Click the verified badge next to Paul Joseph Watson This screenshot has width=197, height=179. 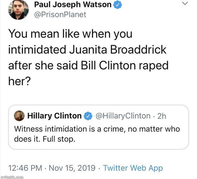[118, 5]
